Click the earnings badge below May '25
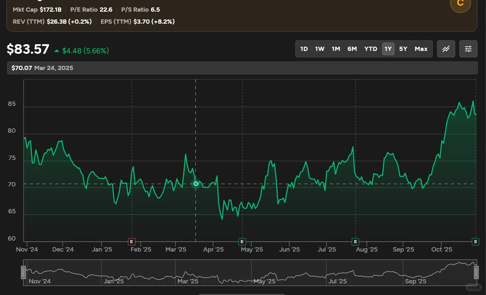 click(x=242, y=242)
